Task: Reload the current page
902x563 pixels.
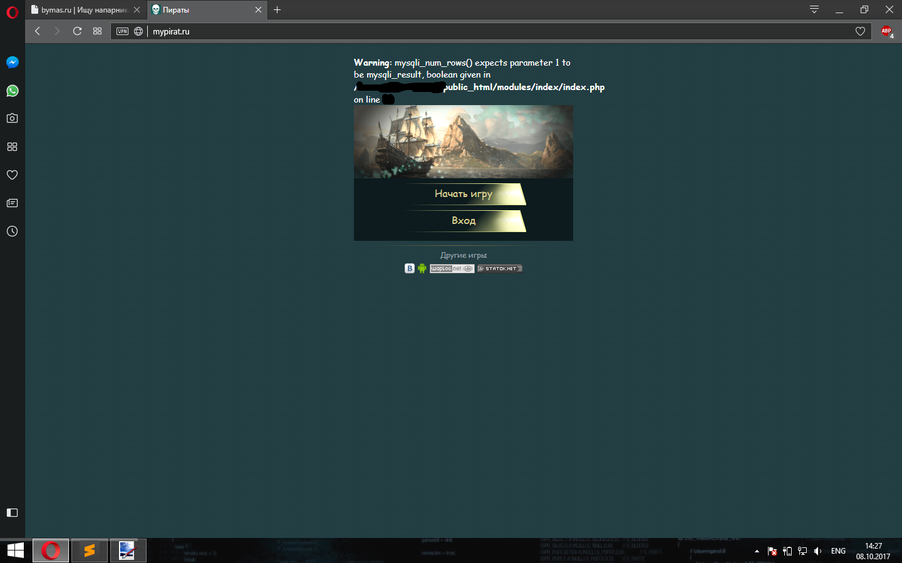Action: tap(77, 31)
